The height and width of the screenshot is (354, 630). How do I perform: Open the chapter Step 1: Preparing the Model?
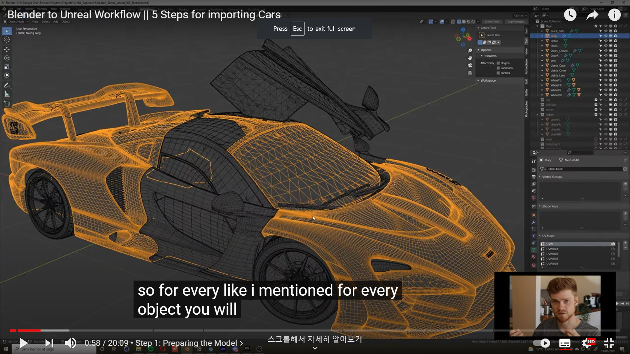click(189, 343)
